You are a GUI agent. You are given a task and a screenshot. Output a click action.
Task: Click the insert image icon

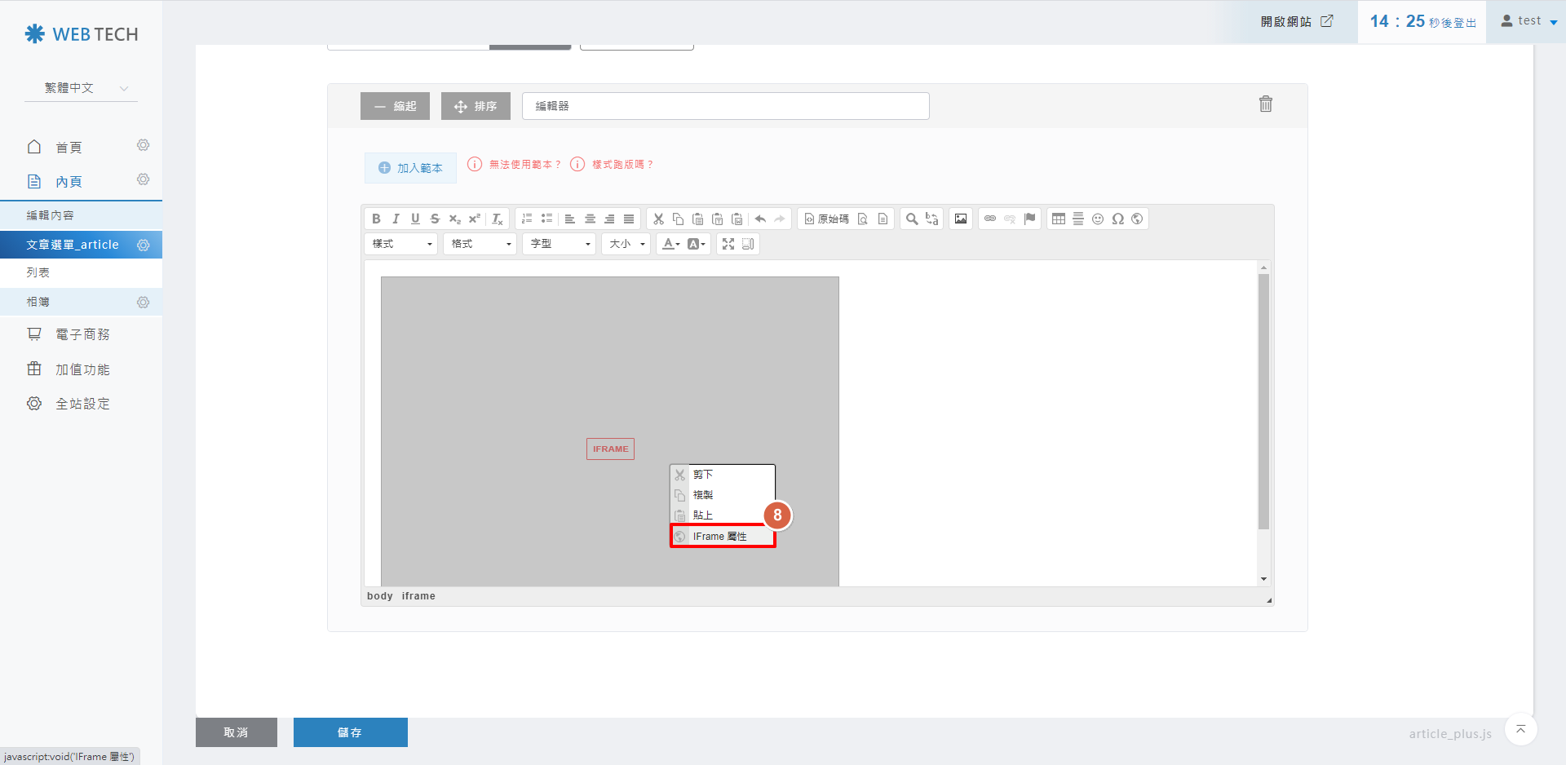pos(961,219)
